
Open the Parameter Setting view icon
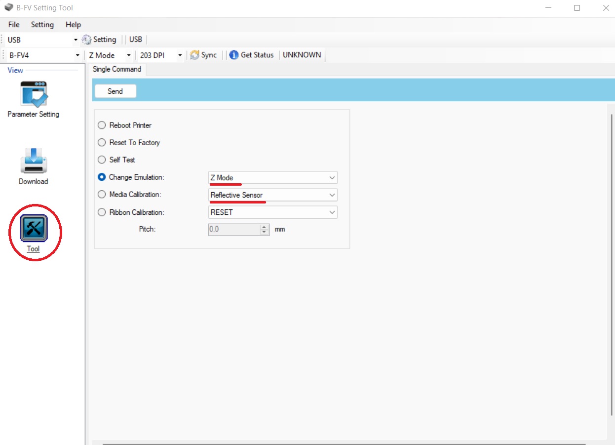[x=34, y=94]
